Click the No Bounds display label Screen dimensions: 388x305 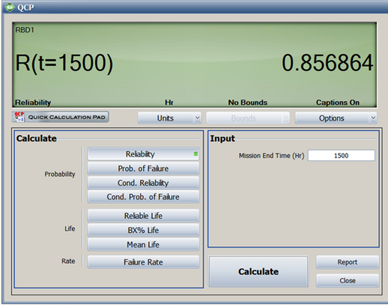pyautogui.click(x=248, y=103)
